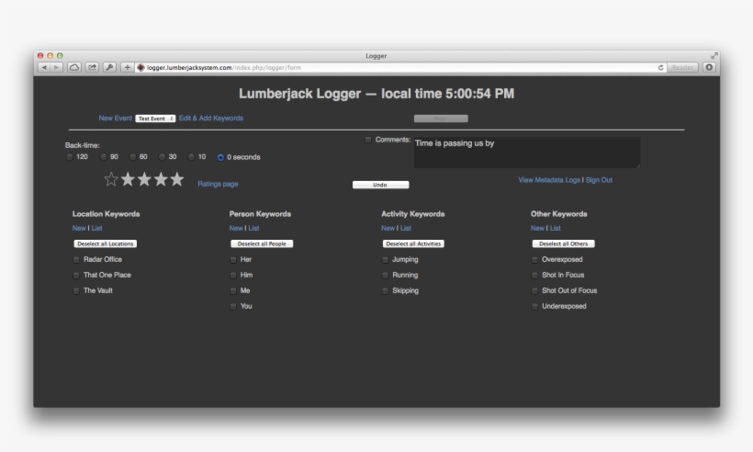Check the Shot In Focus keyword

pyautogui.click(x=534, y=276)
